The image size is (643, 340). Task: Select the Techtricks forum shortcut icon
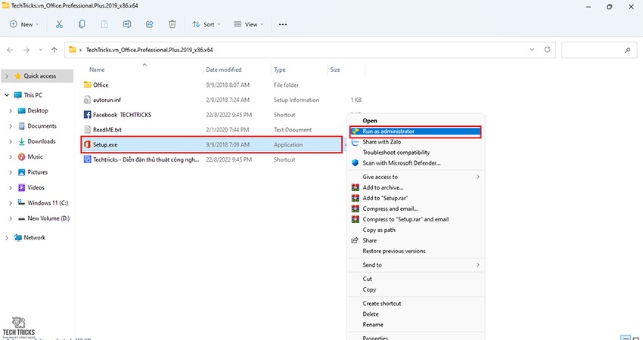tap(87, 159)
